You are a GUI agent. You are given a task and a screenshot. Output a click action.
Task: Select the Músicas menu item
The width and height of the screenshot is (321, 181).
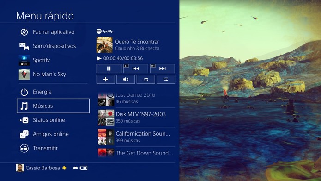tap(53, 106)
